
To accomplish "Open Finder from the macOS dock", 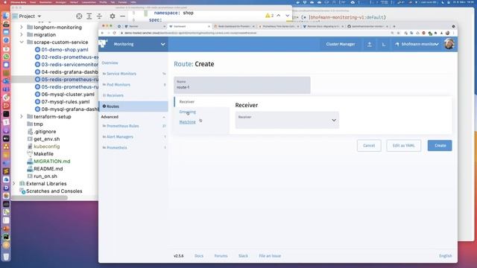I will click(x=6, y=16).
